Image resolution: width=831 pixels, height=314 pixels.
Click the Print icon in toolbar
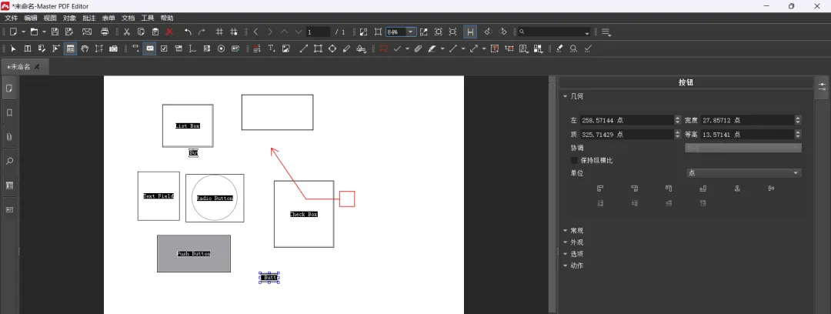click(x=104, y=32)
